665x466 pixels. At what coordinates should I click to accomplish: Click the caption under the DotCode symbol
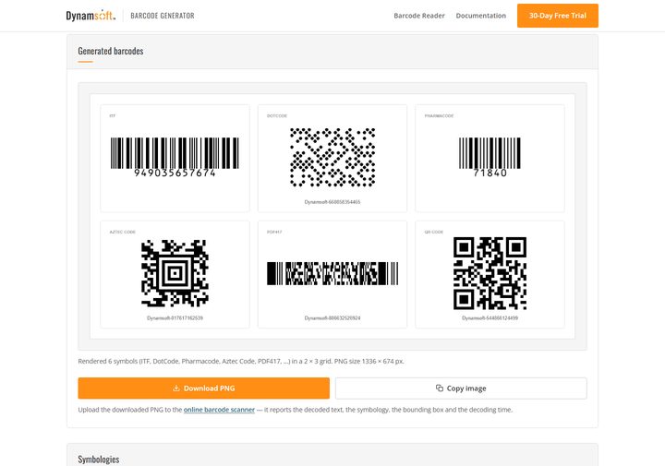332,202
